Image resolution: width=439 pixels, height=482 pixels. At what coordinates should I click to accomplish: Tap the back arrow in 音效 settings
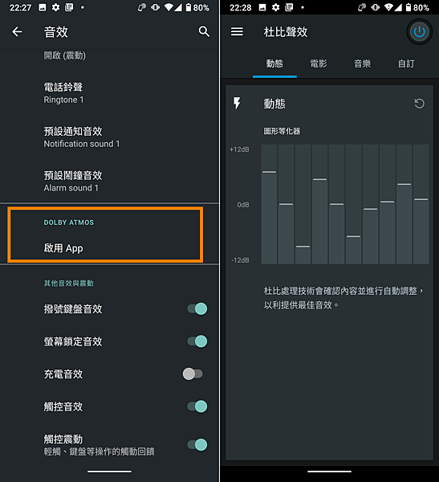17,31
